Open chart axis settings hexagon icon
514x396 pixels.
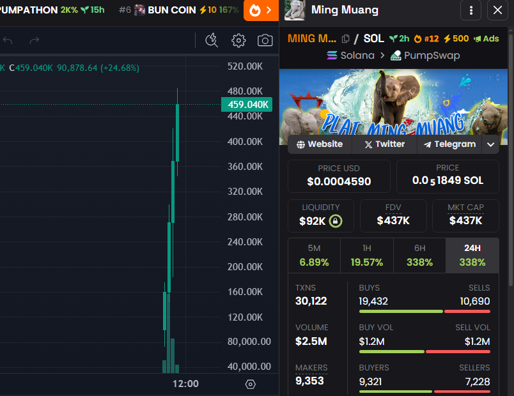point(251,384)
